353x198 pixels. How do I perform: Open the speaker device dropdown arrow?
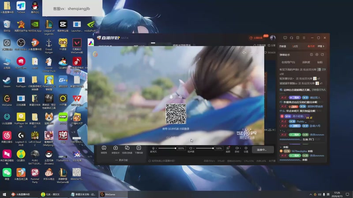click(193, 148)
